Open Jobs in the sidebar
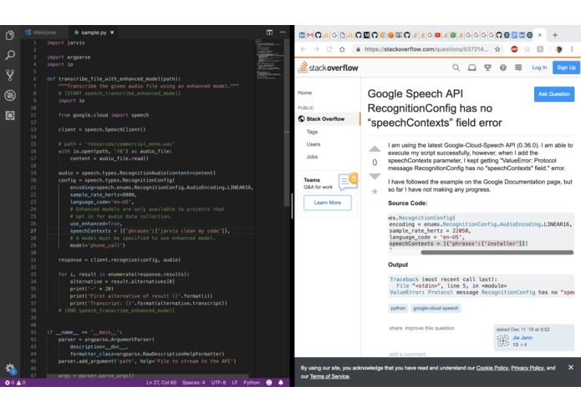 [312, 157]
